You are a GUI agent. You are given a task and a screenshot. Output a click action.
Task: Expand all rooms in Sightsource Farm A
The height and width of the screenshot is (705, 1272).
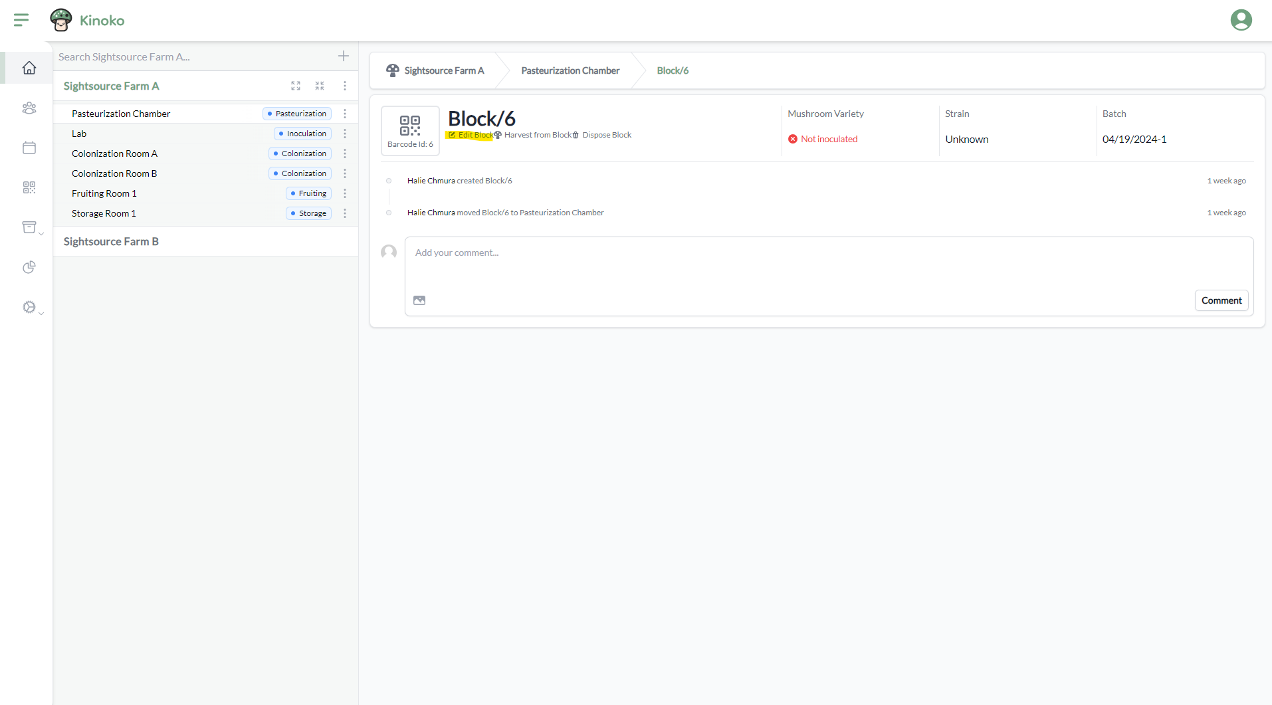tap(296, 86)
